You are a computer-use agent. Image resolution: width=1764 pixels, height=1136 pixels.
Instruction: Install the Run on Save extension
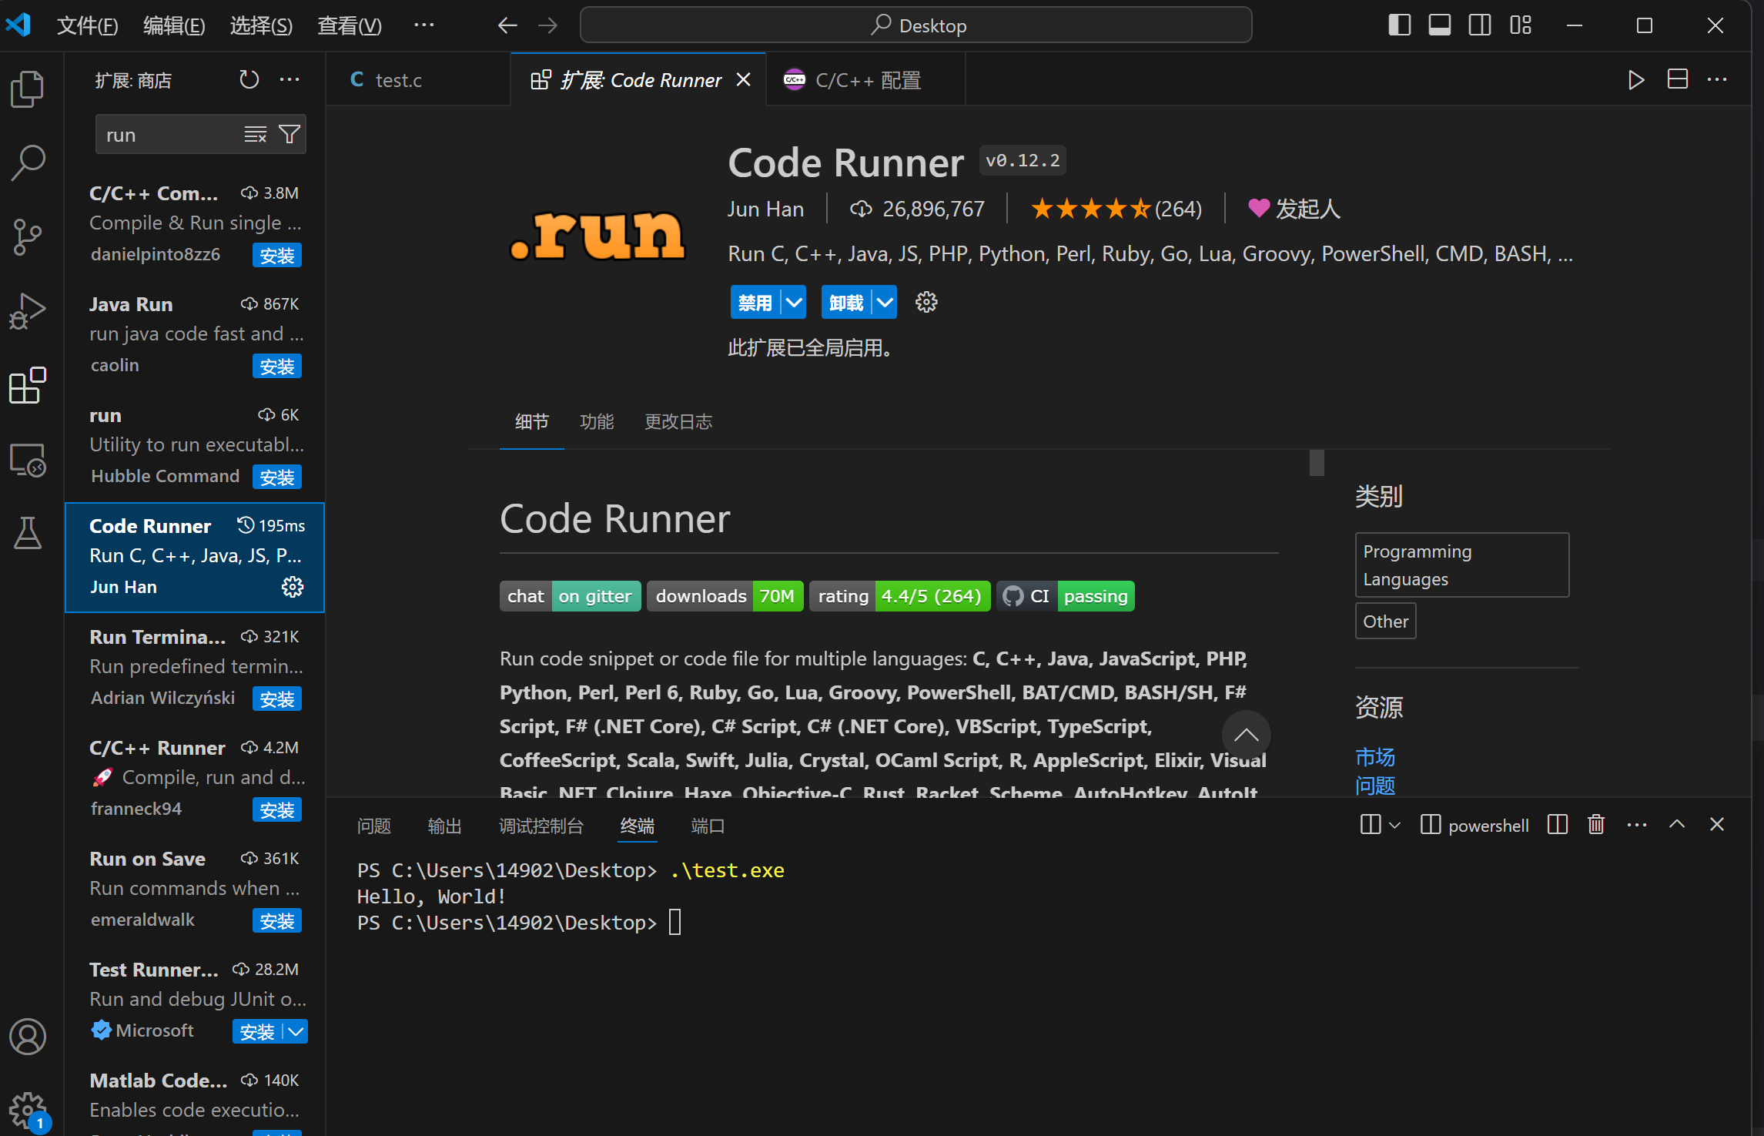(277, 921)
